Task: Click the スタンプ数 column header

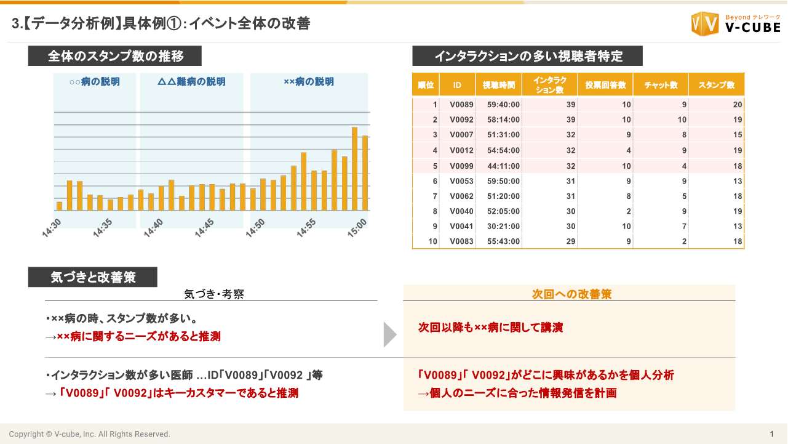Action: click(x=717, y=84)
